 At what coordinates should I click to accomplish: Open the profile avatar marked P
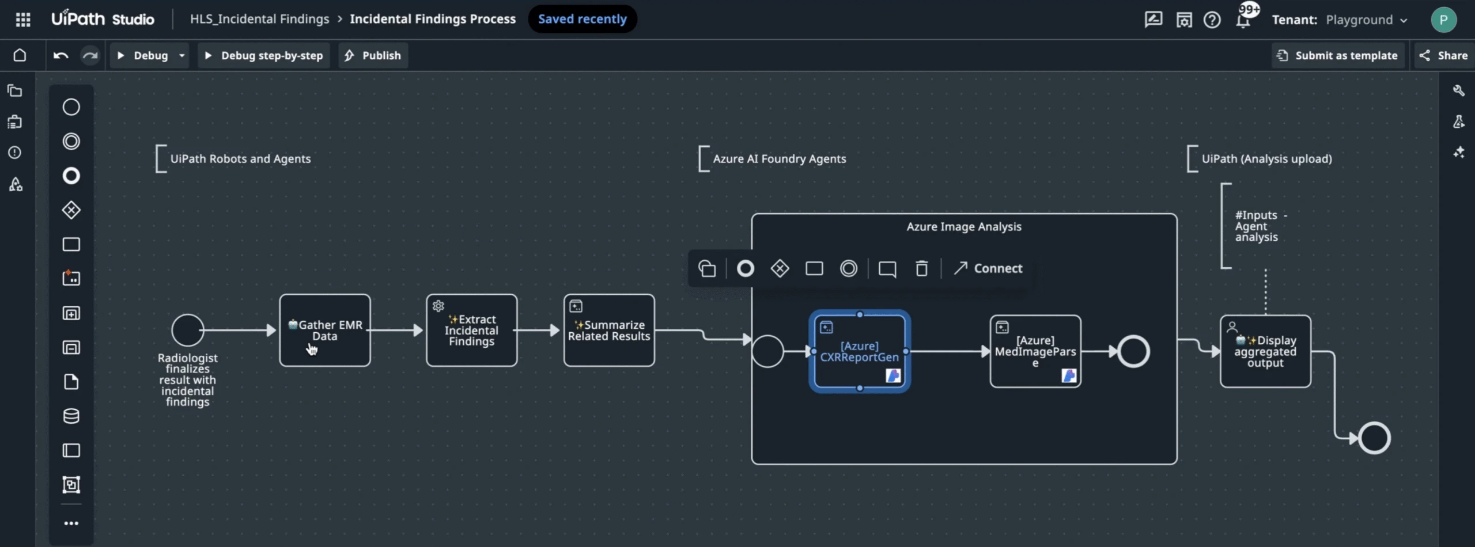pyautogui.click(x=1444, y=19)
